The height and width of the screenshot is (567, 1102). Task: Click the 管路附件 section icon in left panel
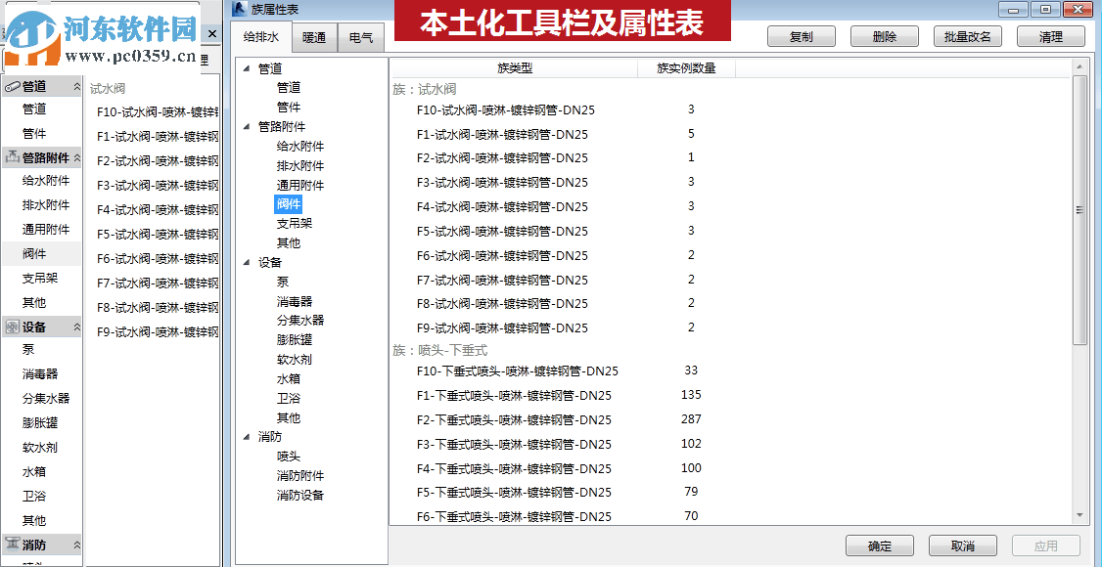click(x=12, y=158)
